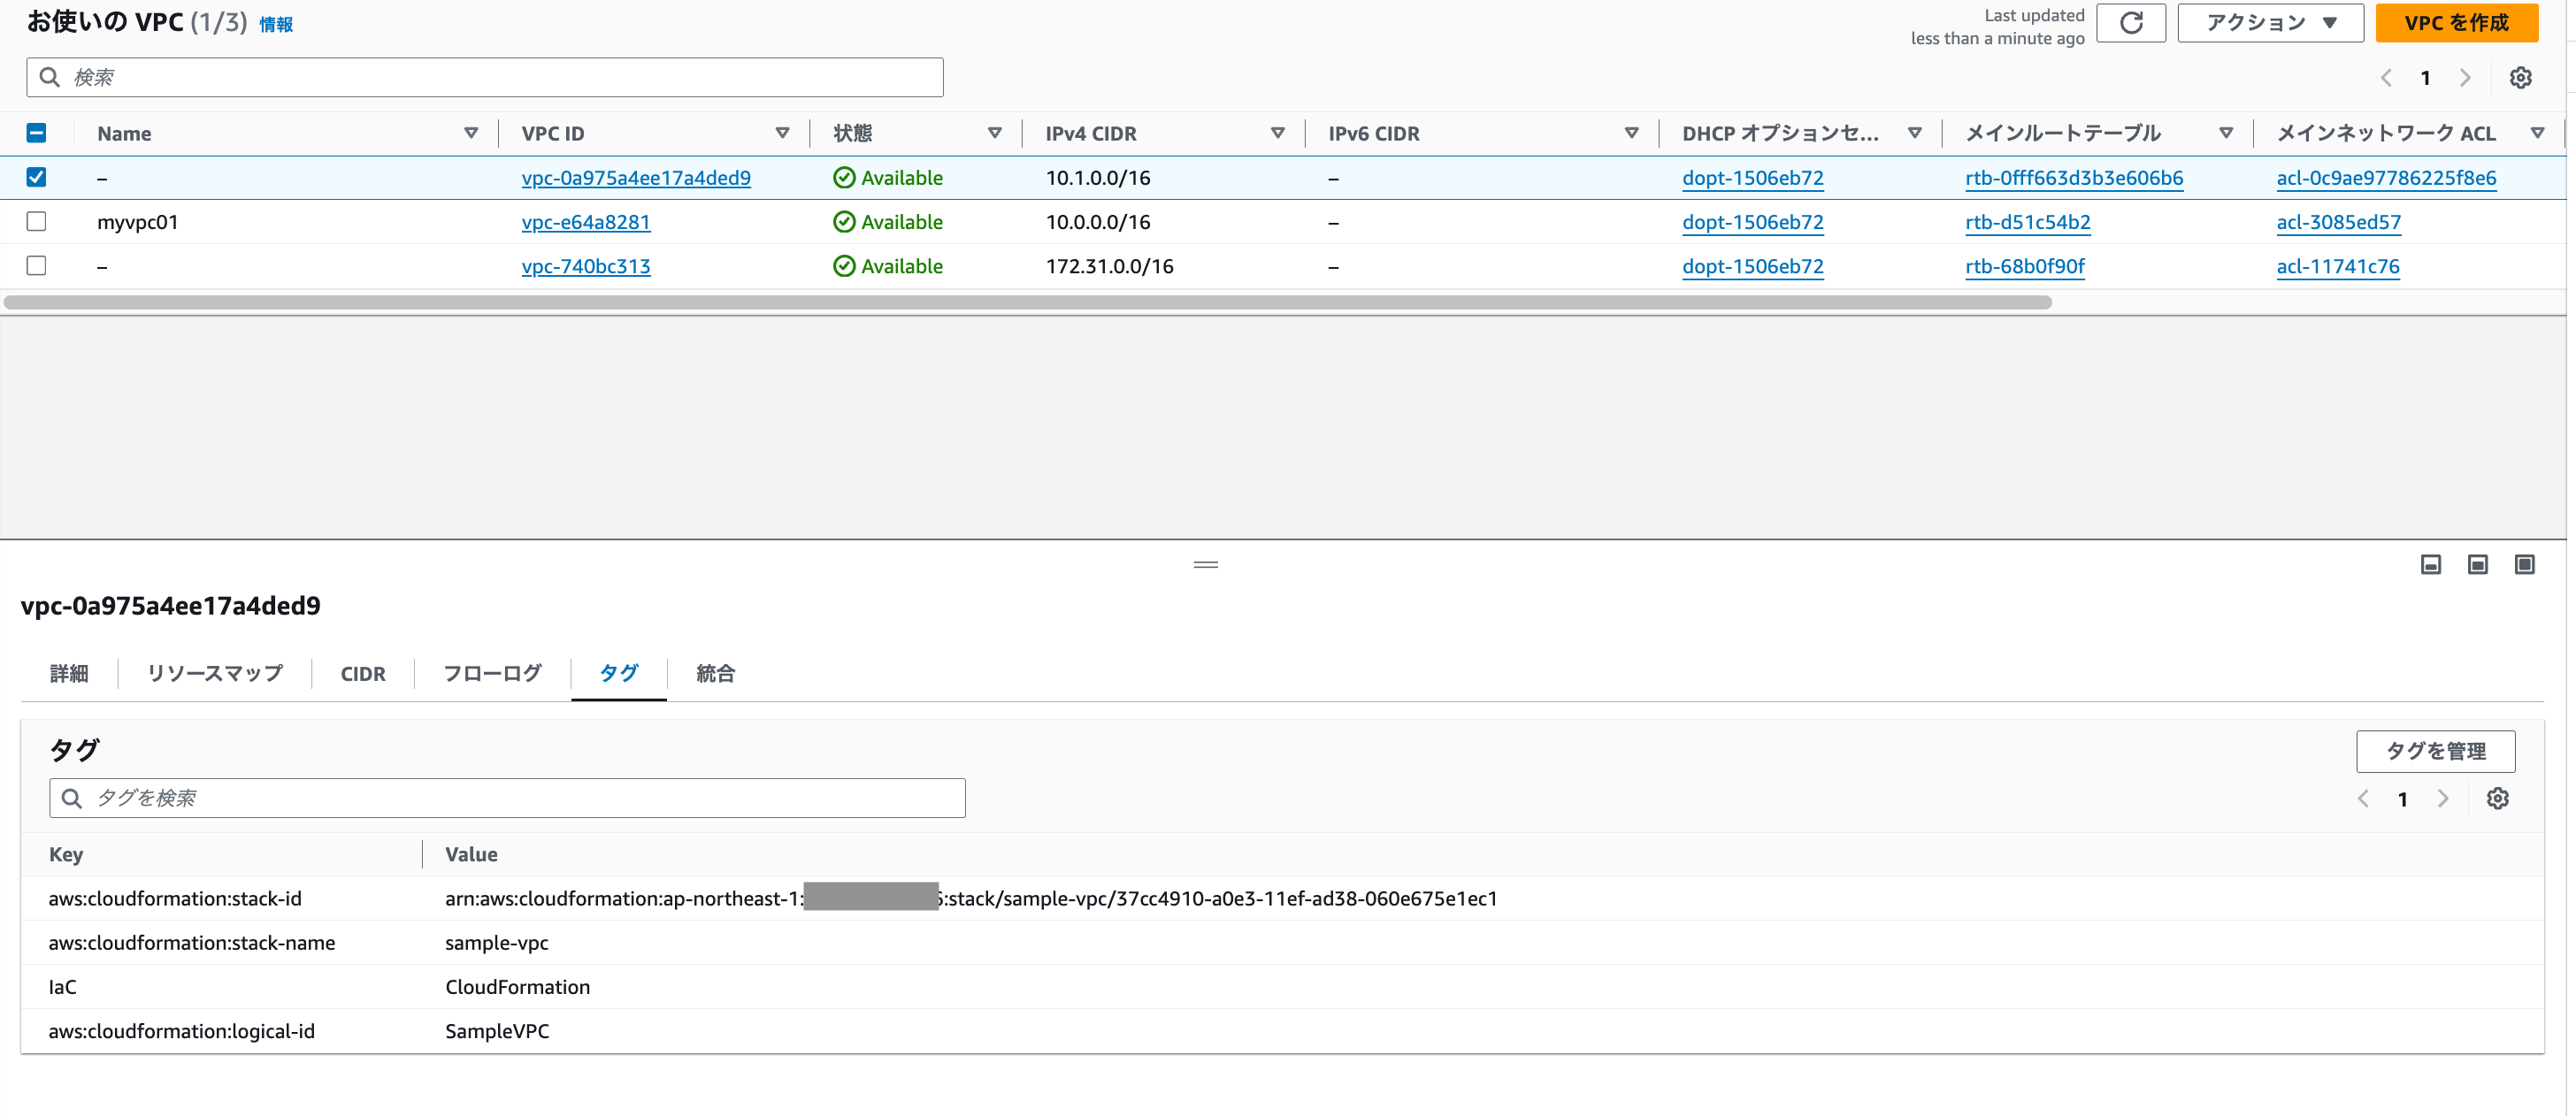Go to previous page in tags pagination
The width and height of the screenshot is (2576, 1116).
(2363, 798)
